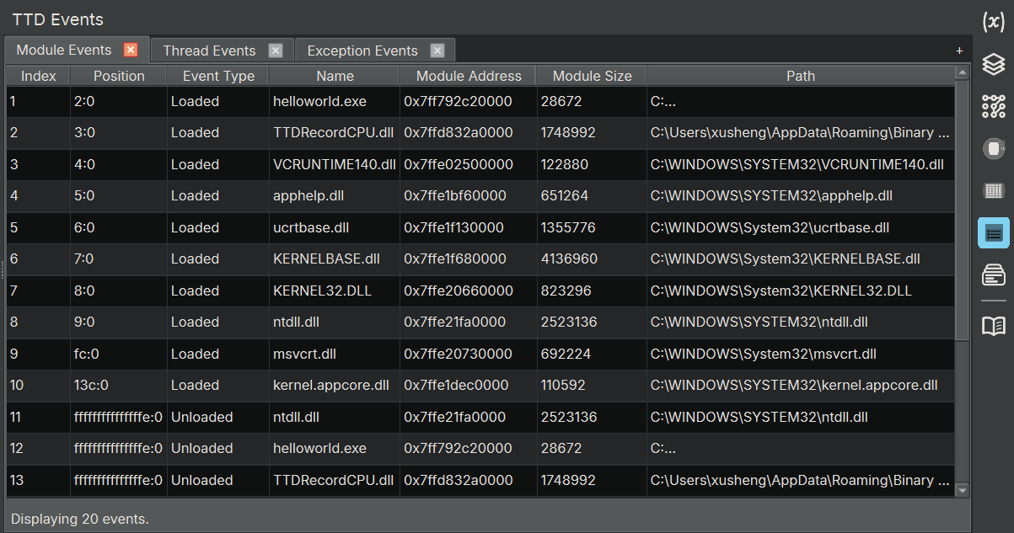Open the book icon in sidebar
Viewport: 1014px width, 533px height.
point(994,326)
